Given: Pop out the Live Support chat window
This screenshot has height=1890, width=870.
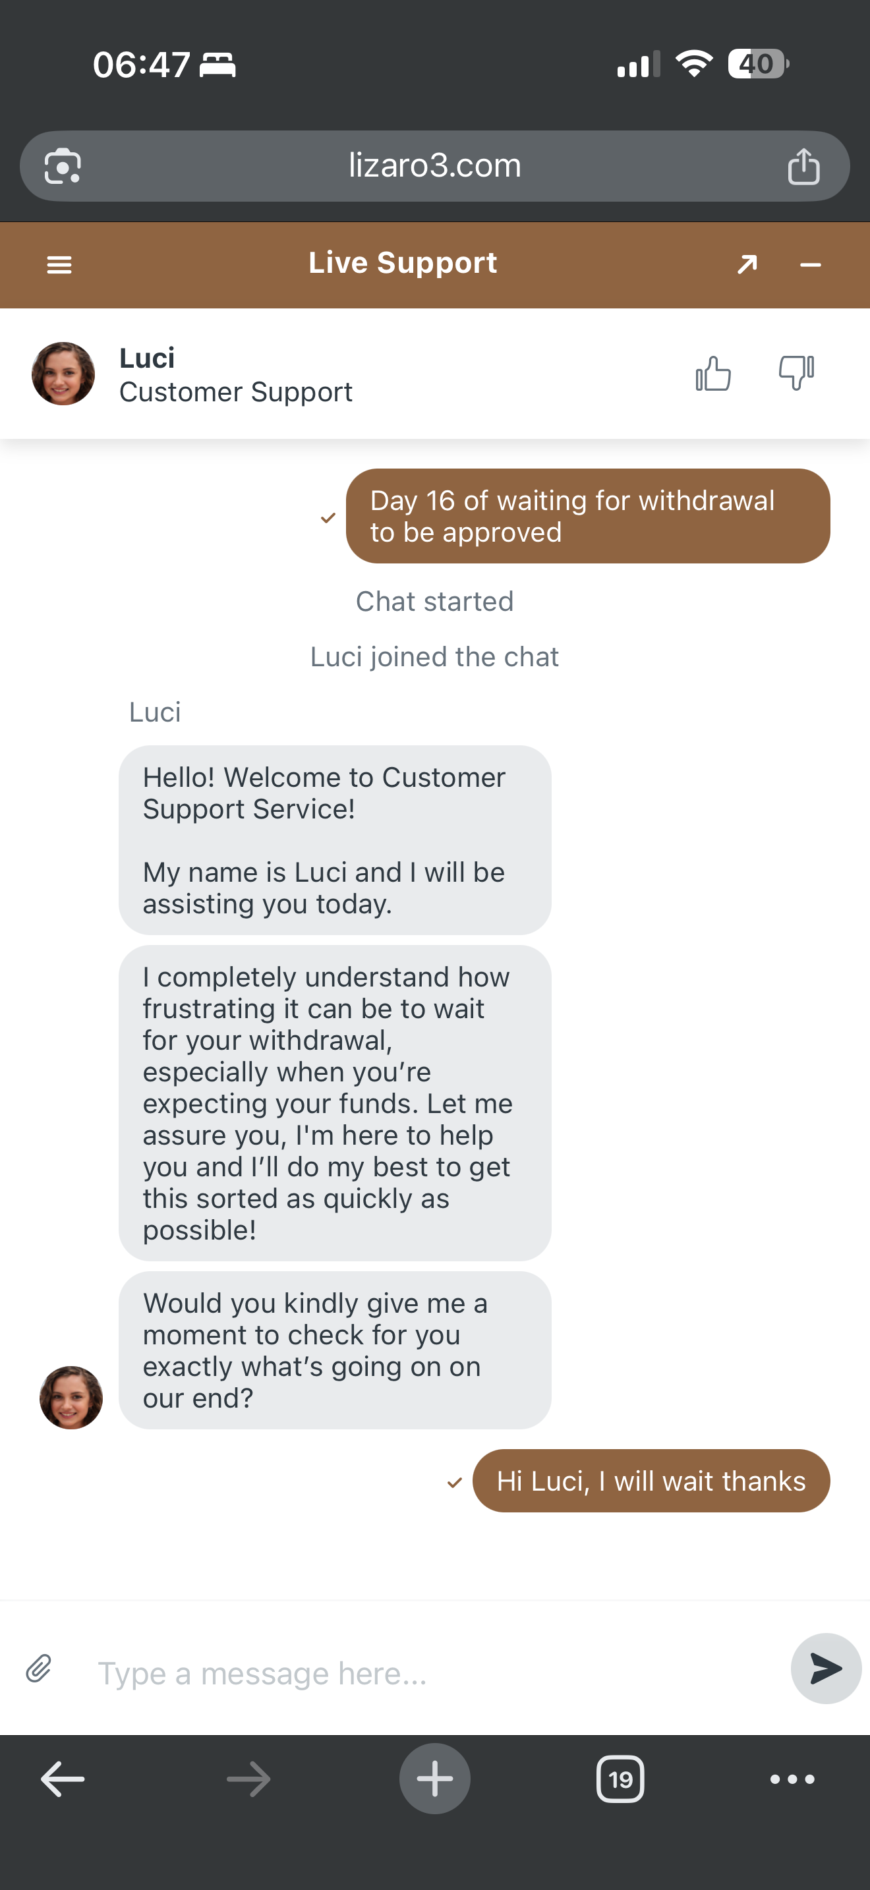Looking at the screenshot, I should click(747, 264).
